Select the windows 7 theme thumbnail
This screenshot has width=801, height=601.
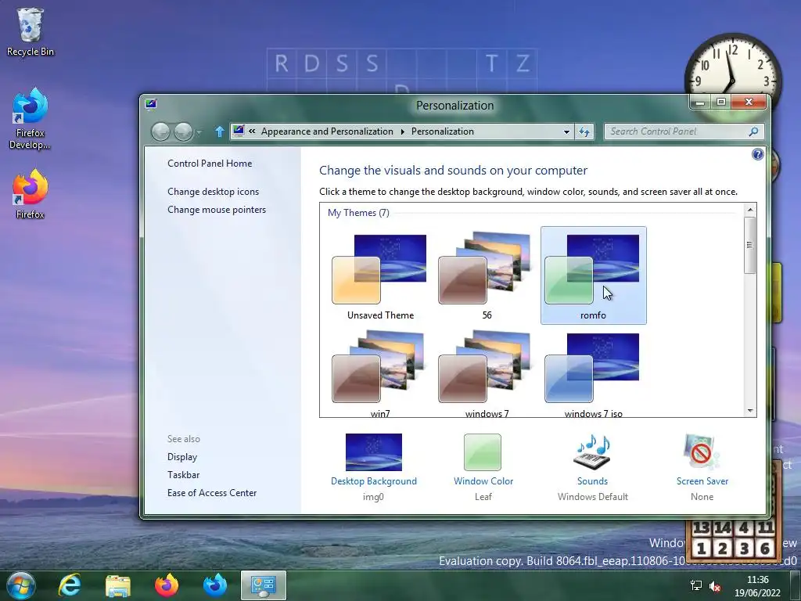click(x=487, y=372)
